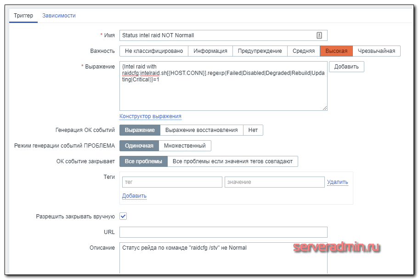Click the icon inside the Имя field
Screen dimensions: 419x280
319,35
